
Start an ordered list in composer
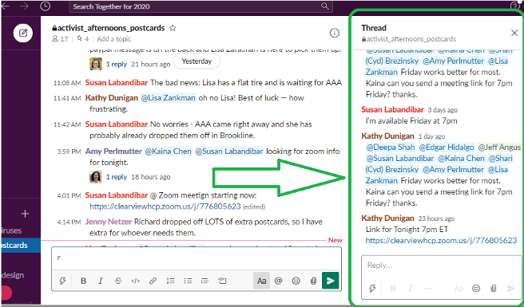coord(170,281)
